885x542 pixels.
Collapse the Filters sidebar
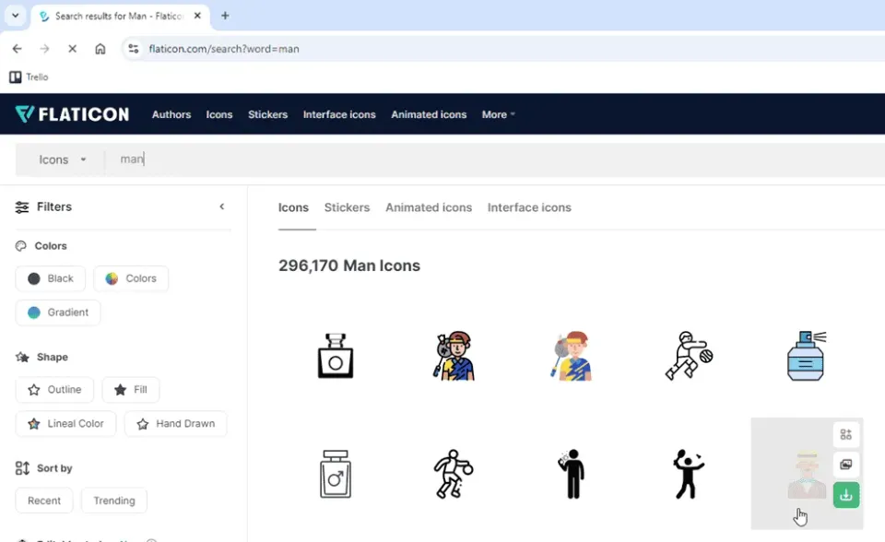point(222,206)
